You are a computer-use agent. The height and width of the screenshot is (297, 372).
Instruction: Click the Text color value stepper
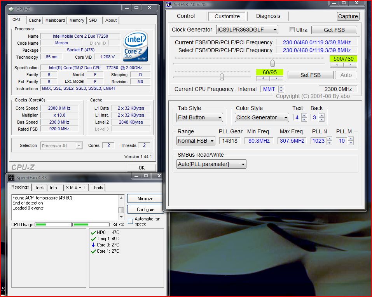coord(304,117)
